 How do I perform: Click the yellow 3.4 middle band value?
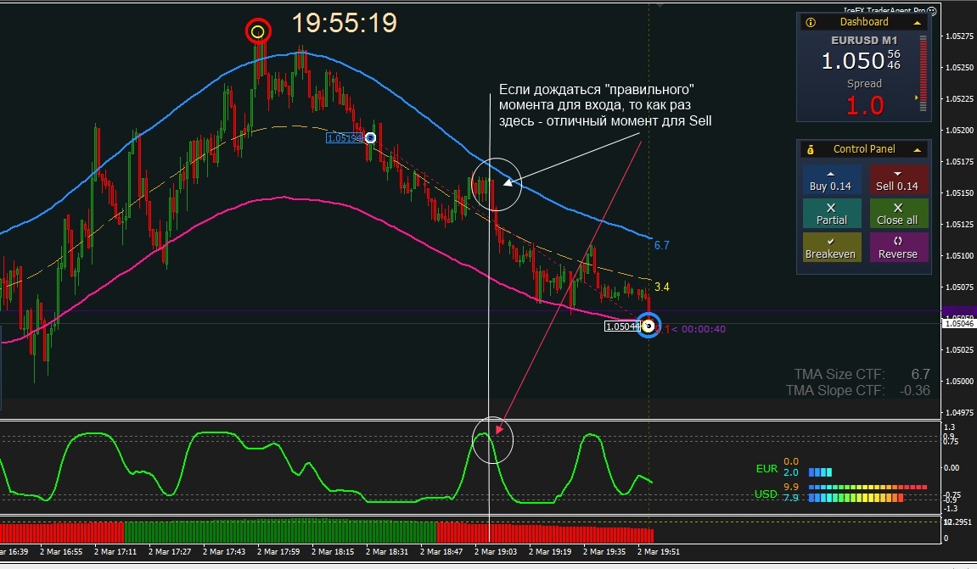tap(662, 287)
